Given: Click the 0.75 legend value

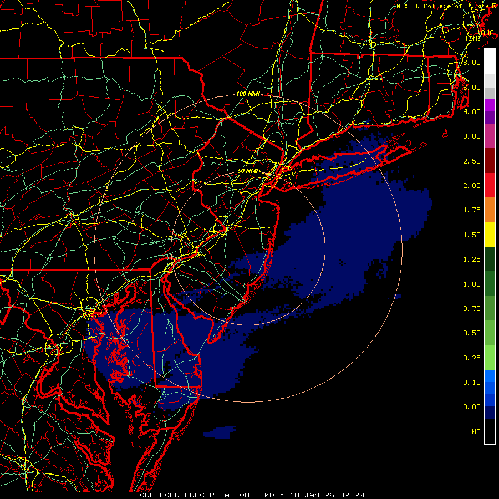Looking at the screenshot, I should coord(472,309).
